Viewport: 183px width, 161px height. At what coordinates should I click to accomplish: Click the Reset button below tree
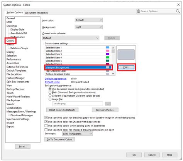[23, 146]
